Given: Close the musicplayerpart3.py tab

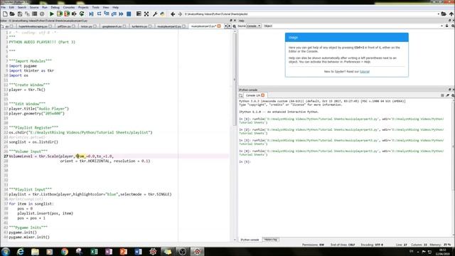Looking at the screenshot, I should point(219,26).
